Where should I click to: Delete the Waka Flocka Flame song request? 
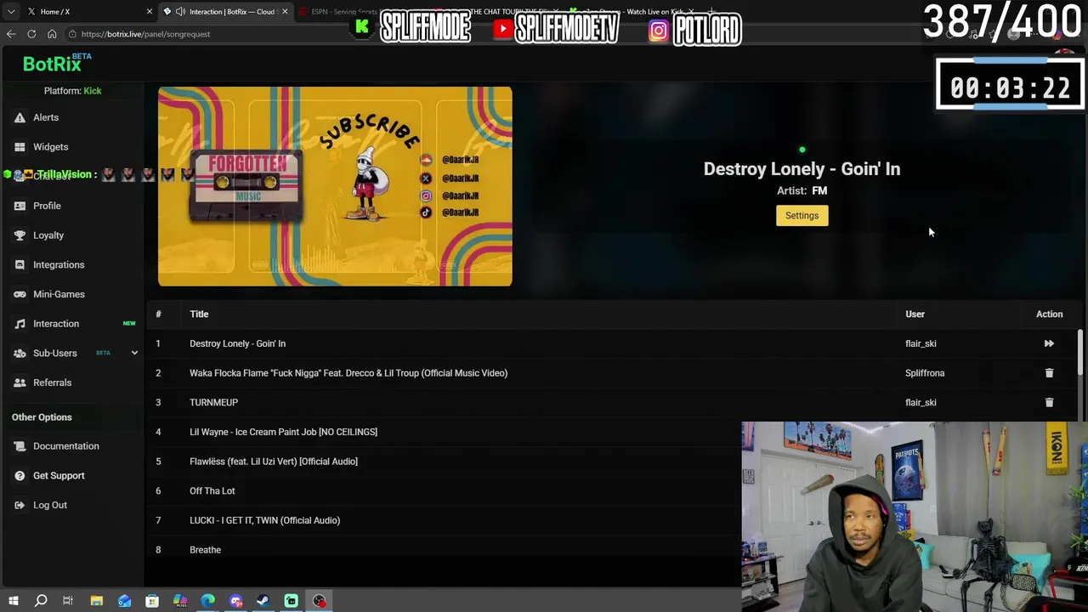tap(1049, 373)
